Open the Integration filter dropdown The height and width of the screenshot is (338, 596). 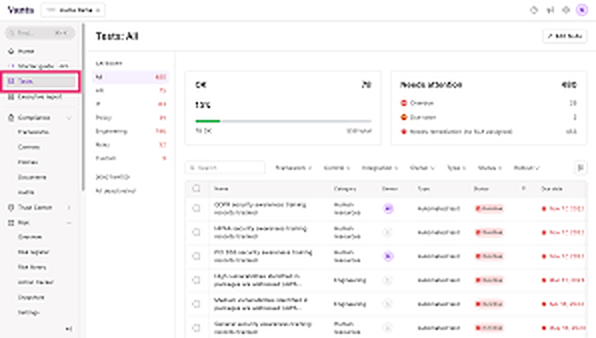[x=380, y=168]
